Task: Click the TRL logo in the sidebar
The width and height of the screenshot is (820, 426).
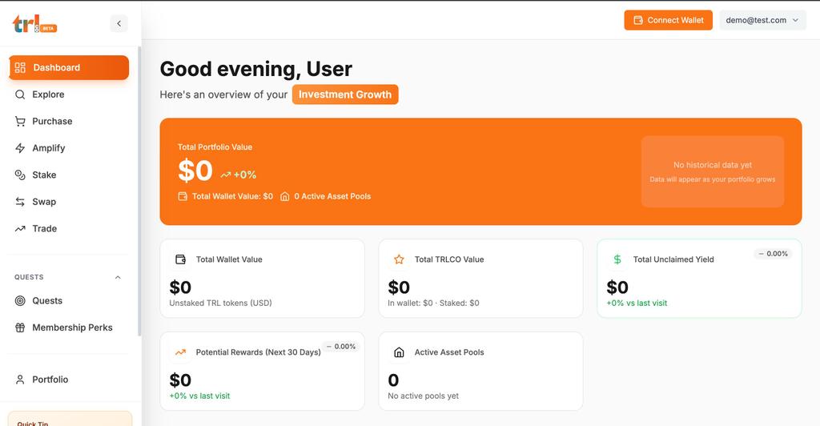Action: pos(34,24)
